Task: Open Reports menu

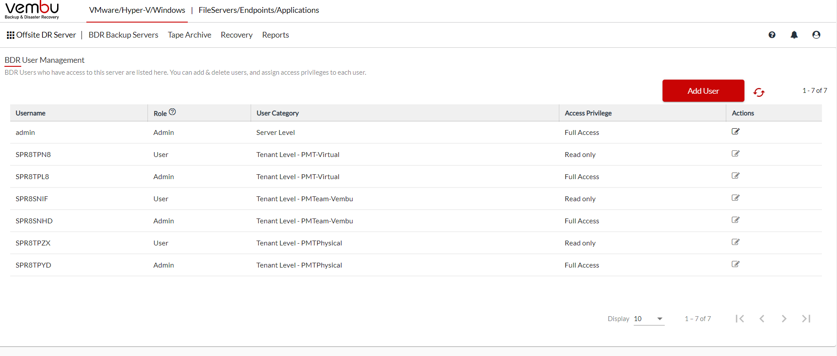Action: [x=275, y=35]
